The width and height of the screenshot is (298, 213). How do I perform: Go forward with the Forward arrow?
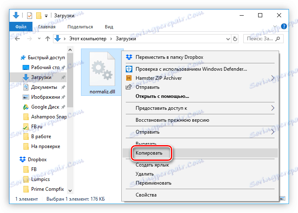tap(30, 39)
